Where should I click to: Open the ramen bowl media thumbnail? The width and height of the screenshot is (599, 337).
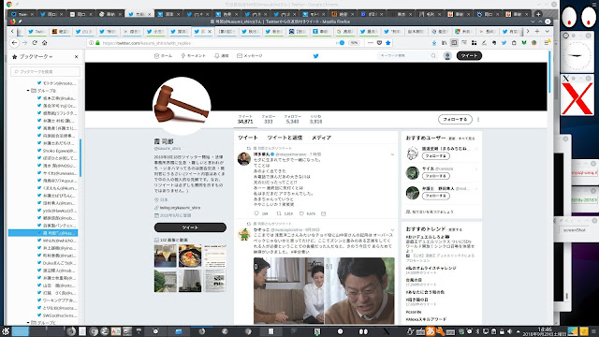click(x=190, y=256)
